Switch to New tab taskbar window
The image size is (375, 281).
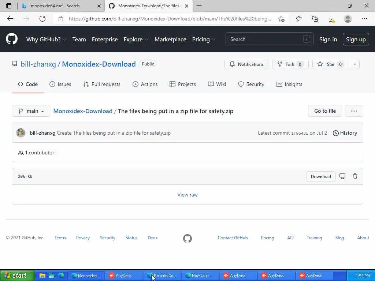pyautogui.click(x=200, y=276)
